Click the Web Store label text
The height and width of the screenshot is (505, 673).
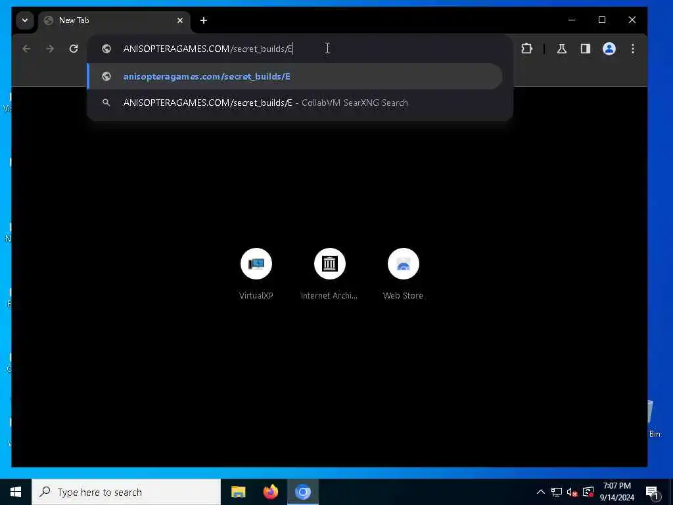point(403,295)
